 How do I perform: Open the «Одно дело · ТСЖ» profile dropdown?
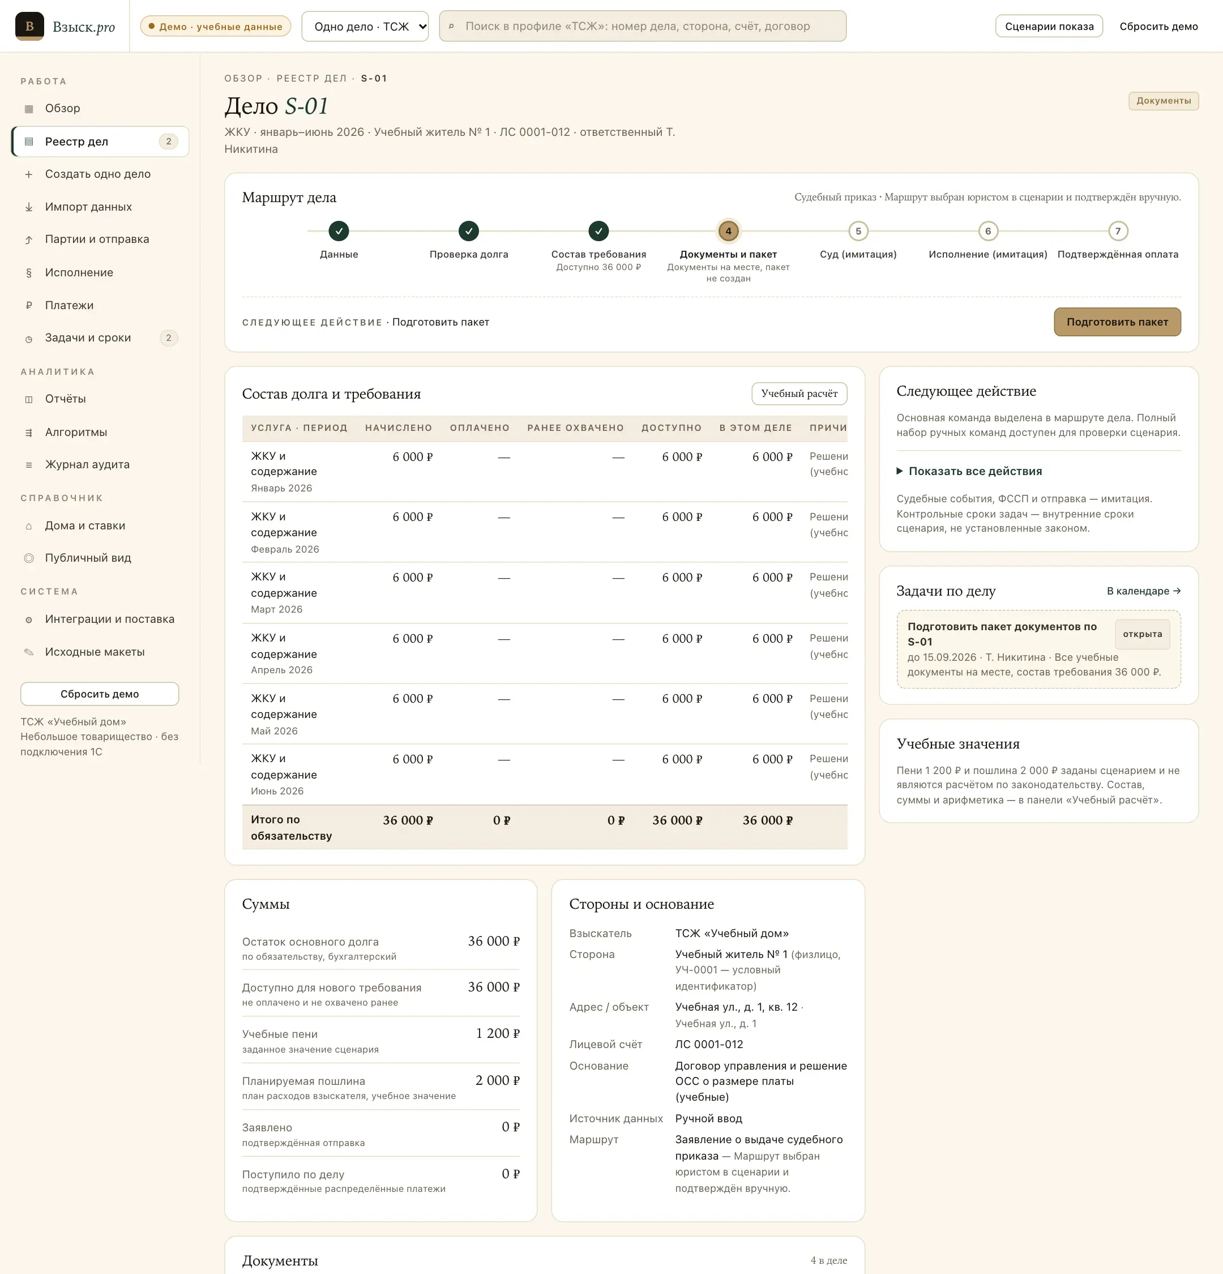(x=365, y=26)
